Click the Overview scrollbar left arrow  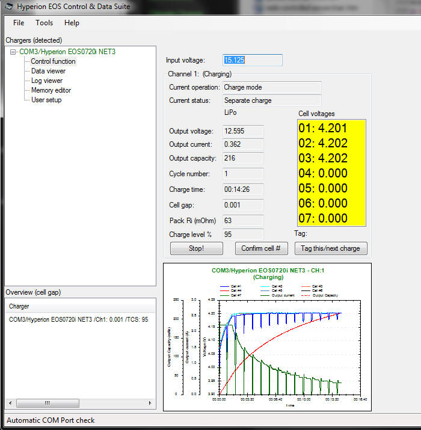click(10, 402)
